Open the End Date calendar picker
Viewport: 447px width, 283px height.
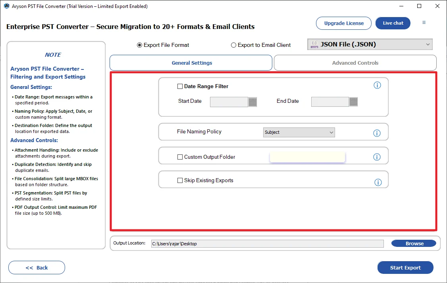point(353,102)
